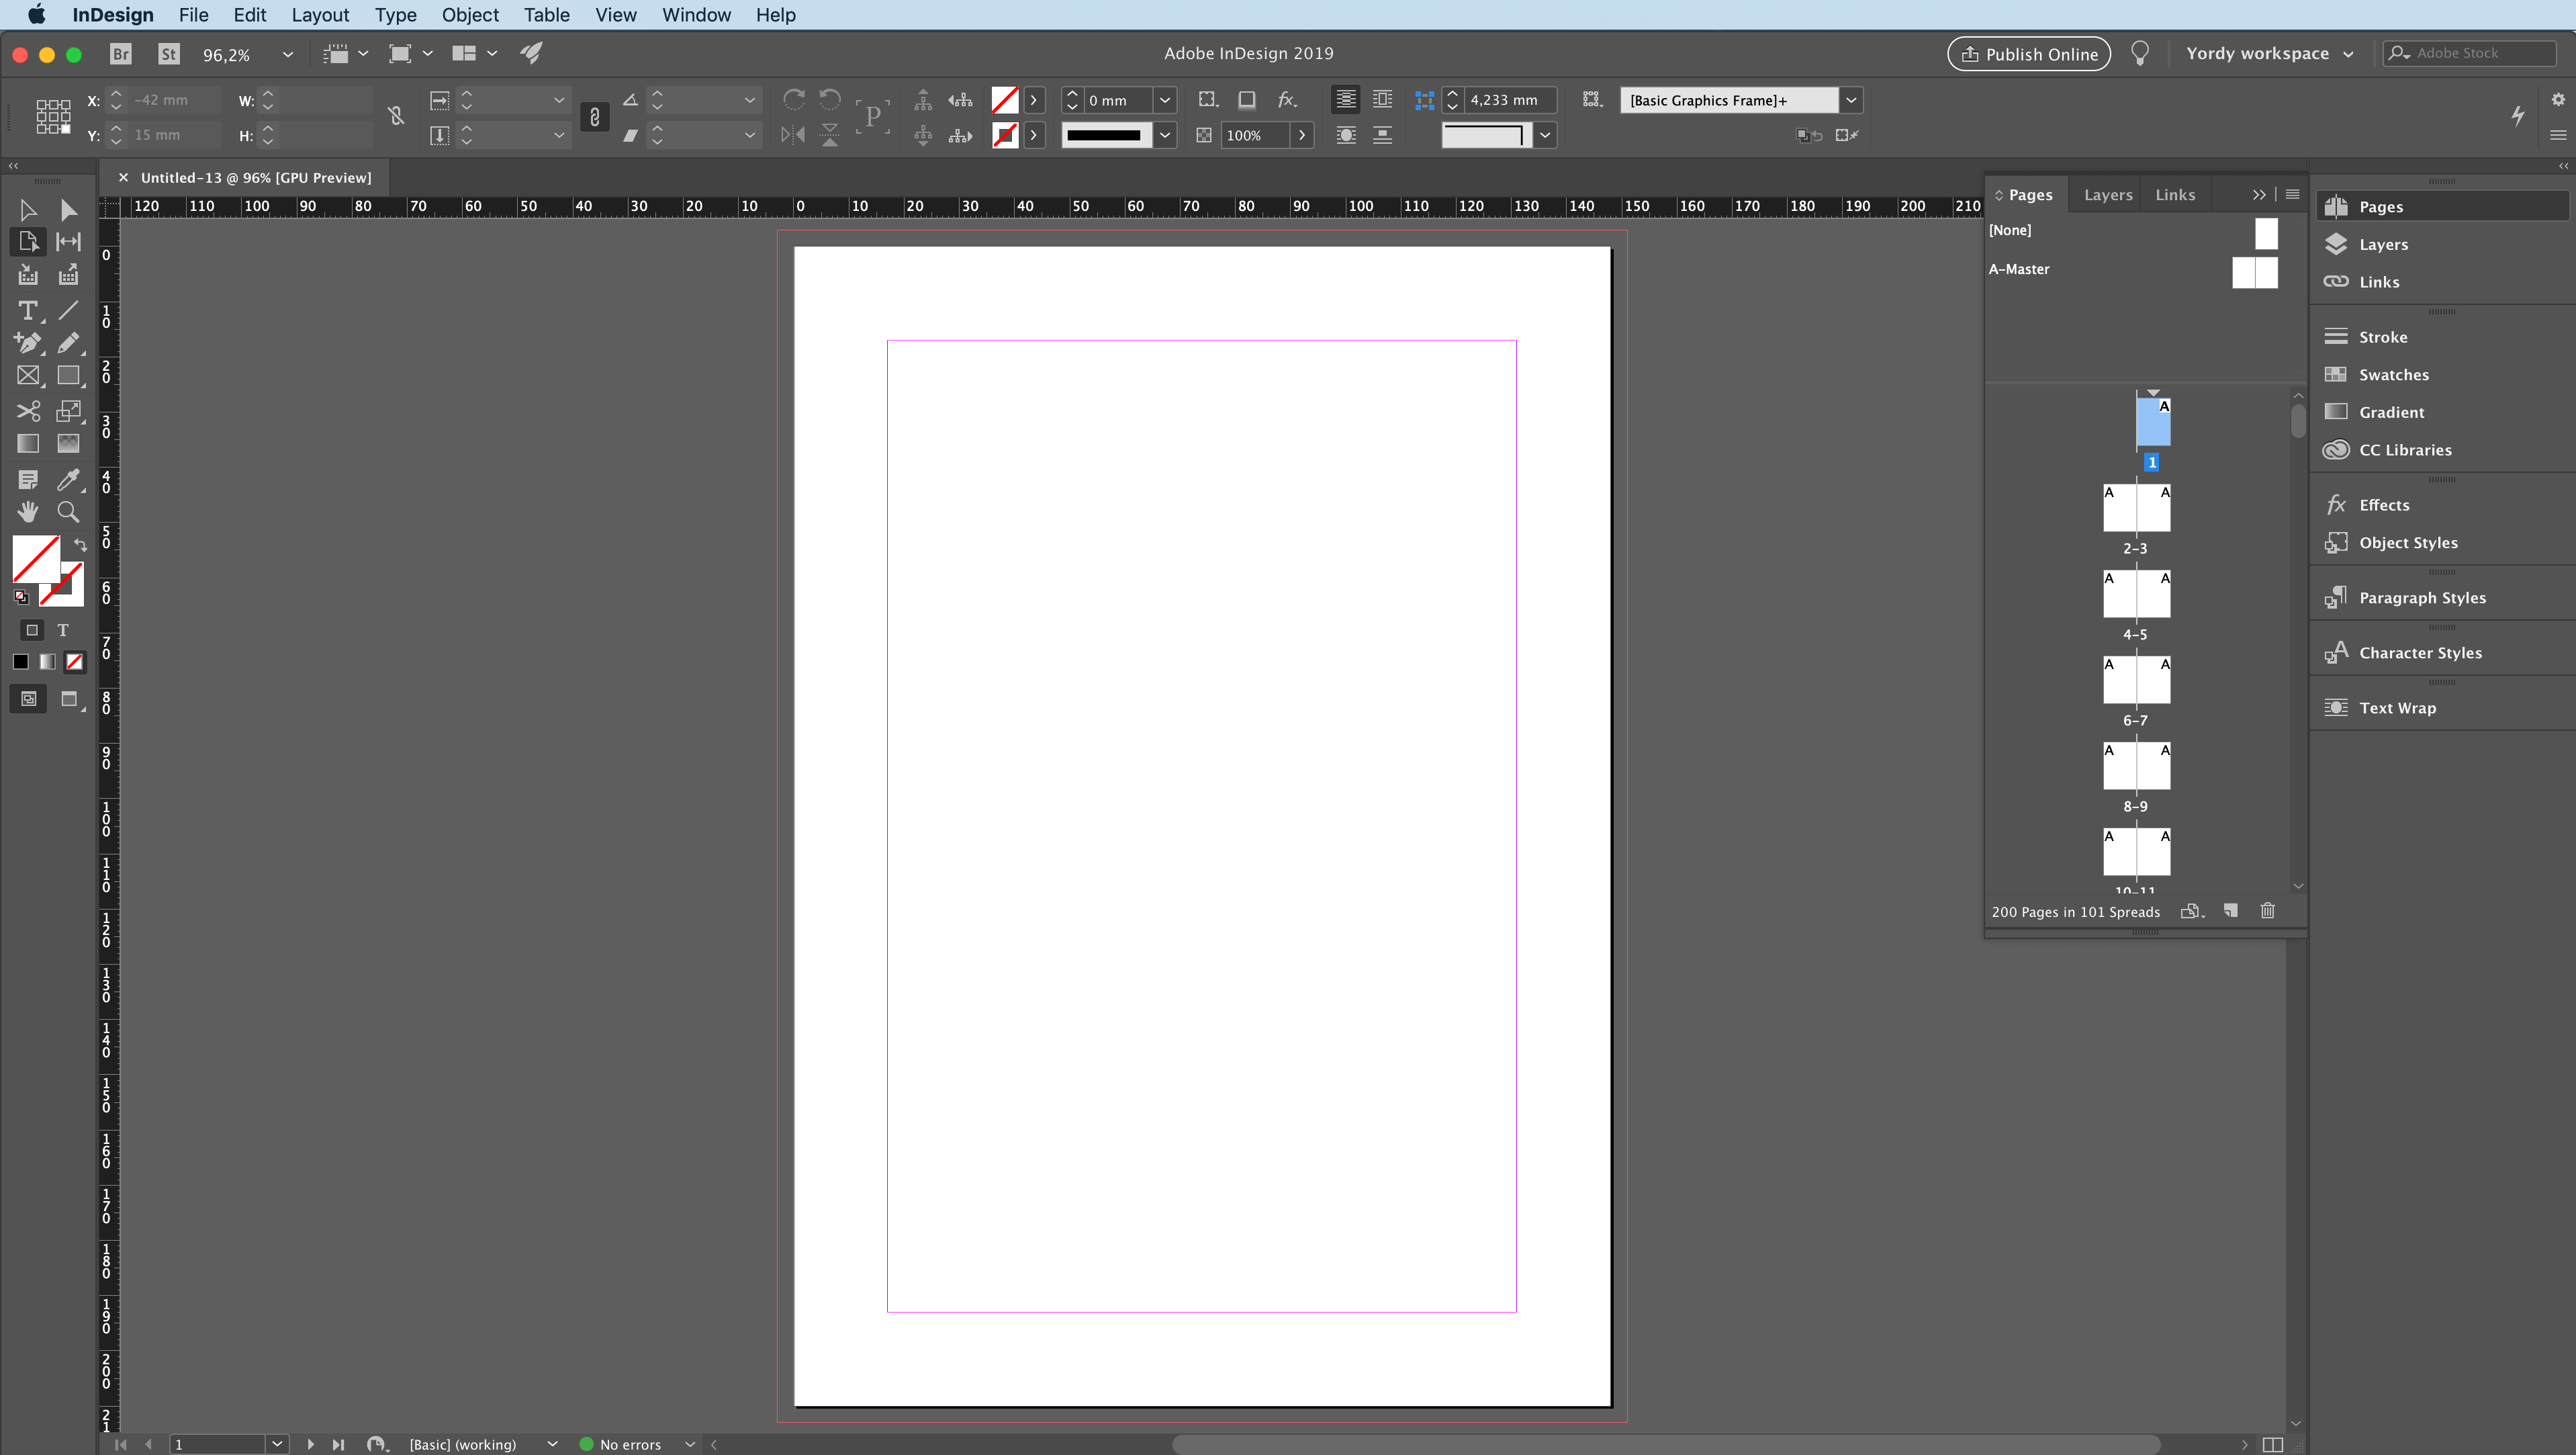Toggle Normal mode view icon
2576x1455 pixels.
(27, 699)
